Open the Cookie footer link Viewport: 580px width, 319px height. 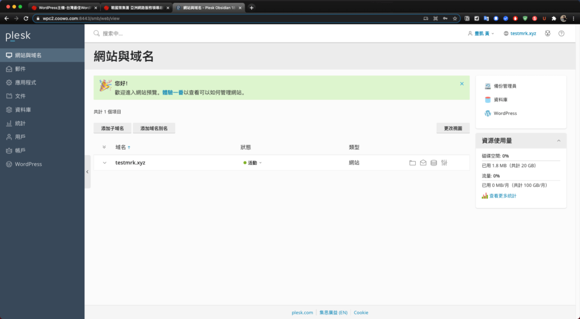tap(361, 313)
